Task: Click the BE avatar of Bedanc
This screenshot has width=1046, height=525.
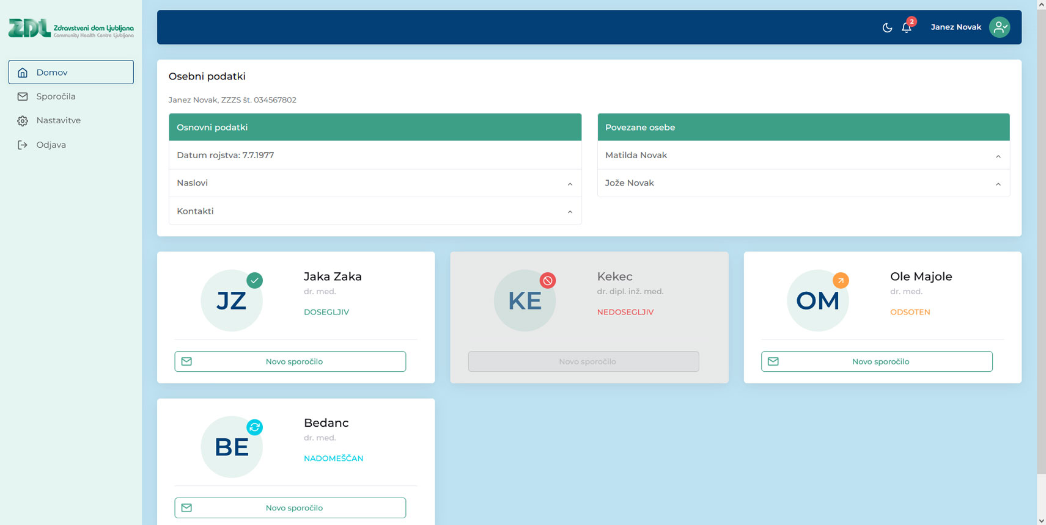Action: [x=232, y=447]
